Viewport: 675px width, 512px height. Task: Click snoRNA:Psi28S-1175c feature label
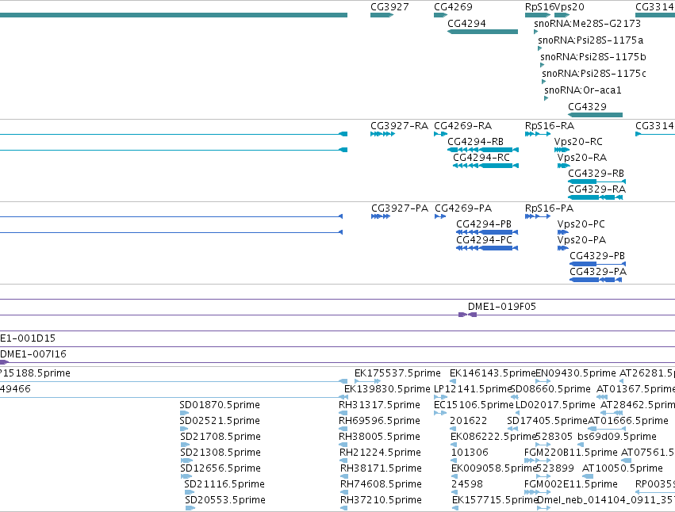tap(594, 74)
